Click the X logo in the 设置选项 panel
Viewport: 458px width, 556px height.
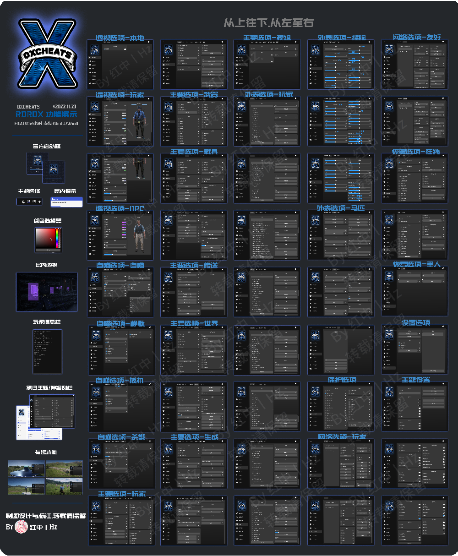click(x=389, y=334)
